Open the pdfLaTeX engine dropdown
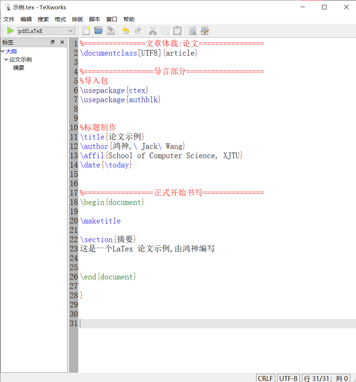 click(46, 31)
